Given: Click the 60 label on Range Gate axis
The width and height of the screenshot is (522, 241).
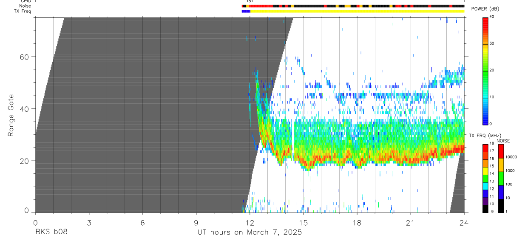Looking at the screenshot, I should click(26, 57).
